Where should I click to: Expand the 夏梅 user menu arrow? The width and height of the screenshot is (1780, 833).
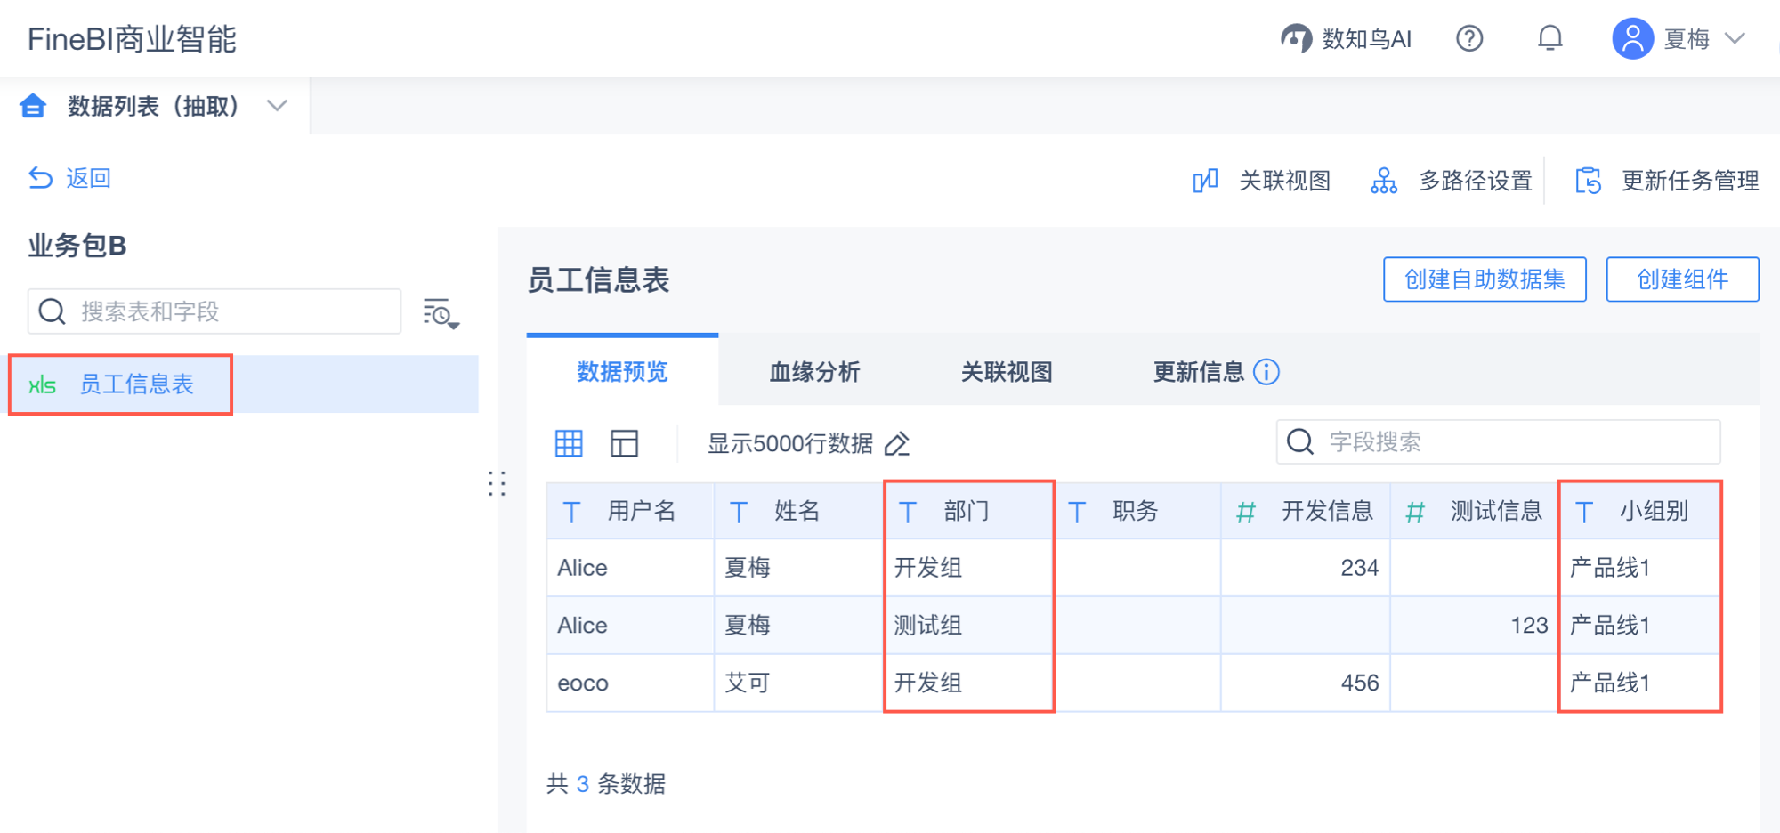[x=1735, y=39]
